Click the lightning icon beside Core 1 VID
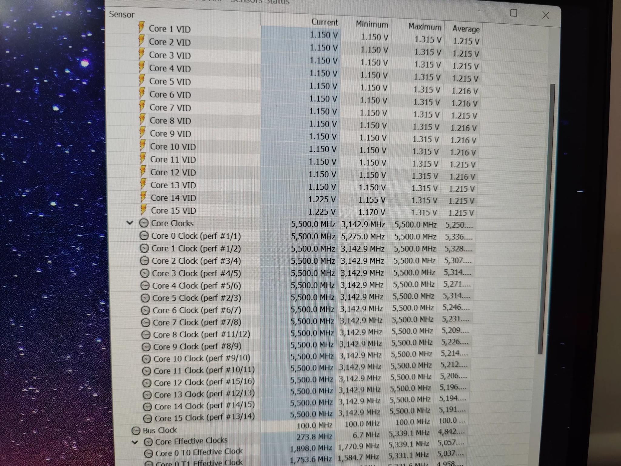 pyautogui.click(x=141, y=27)
